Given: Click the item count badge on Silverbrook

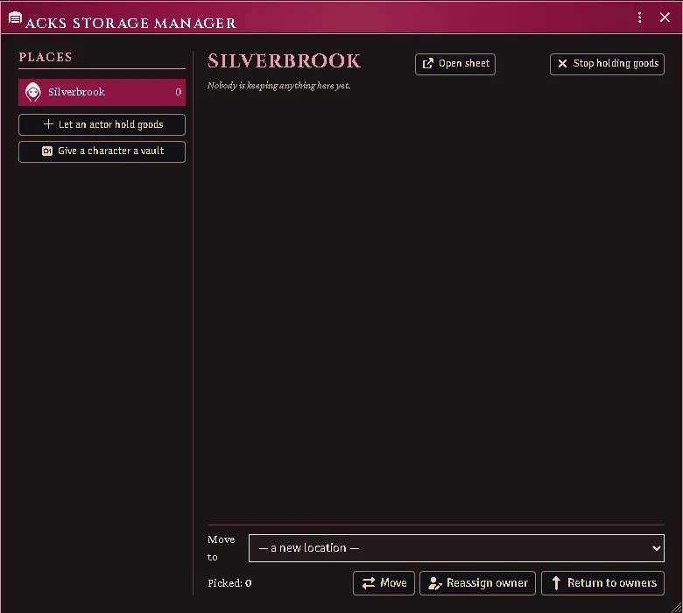Looking at the screenshot, I should (178, 92).
